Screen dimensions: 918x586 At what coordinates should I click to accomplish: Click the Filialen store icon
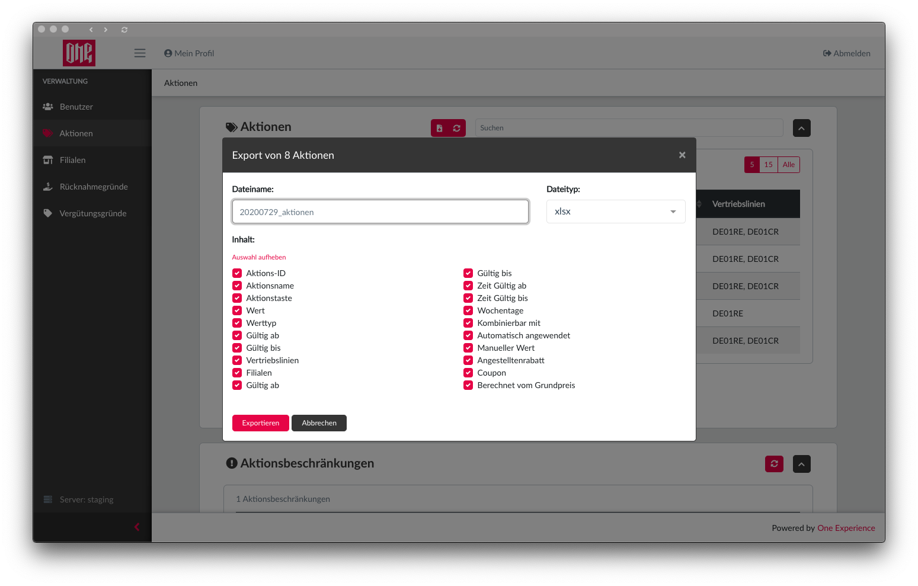click(48, 160)
